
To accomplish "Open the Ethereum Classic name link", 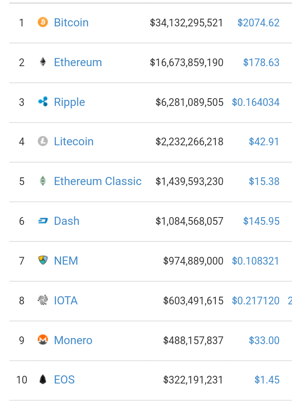I will pos(98,181).
